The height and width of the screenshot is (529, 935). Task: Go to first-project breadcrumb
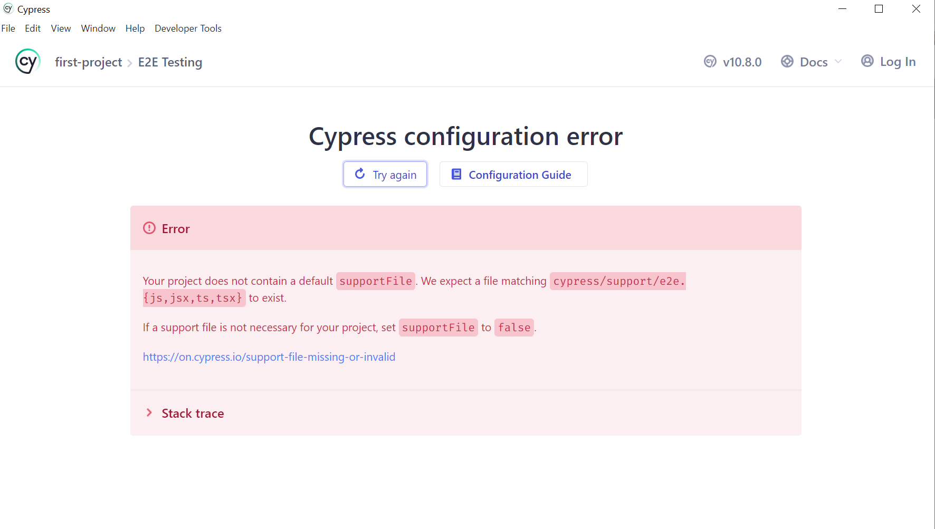click(89, 62)
